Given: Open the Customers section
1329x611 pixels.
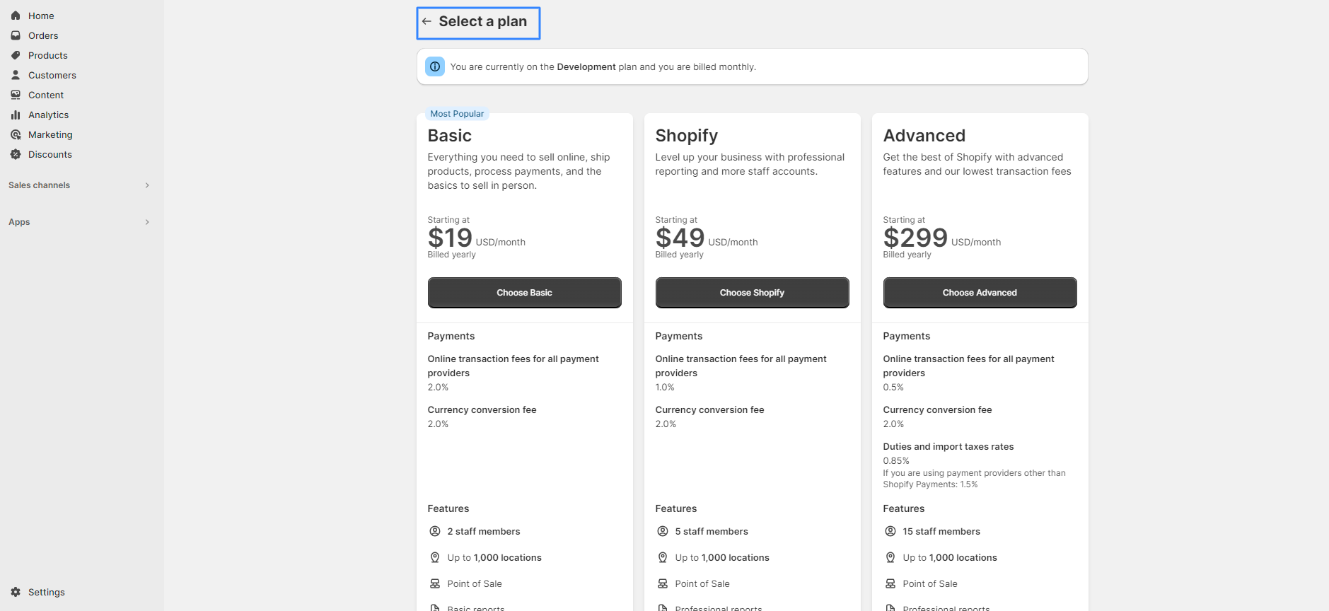Looking at the screenshot, I should [x=52, y=75].
